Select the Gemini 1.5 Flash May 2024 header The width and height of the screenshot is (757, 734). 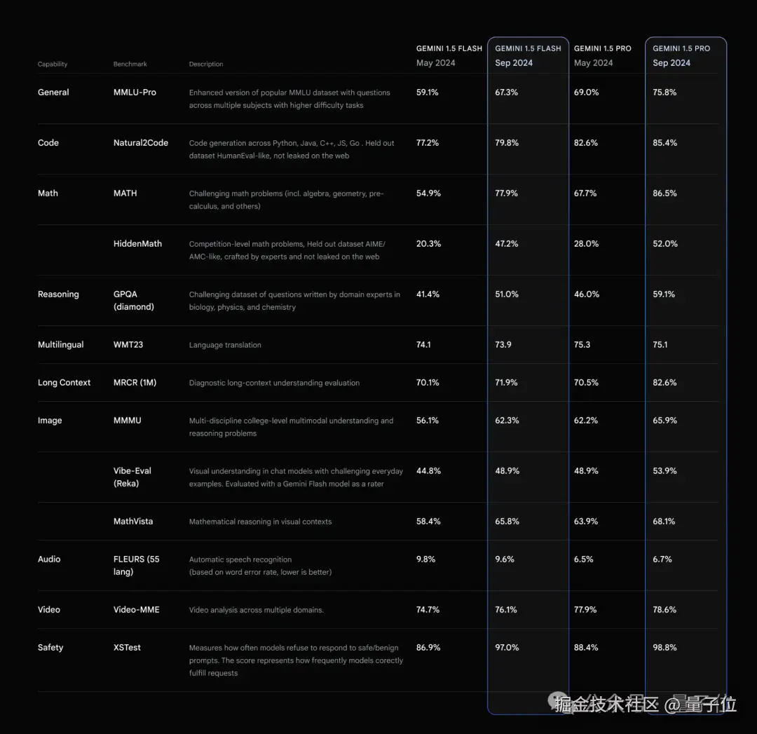click(x=449, y=55)
